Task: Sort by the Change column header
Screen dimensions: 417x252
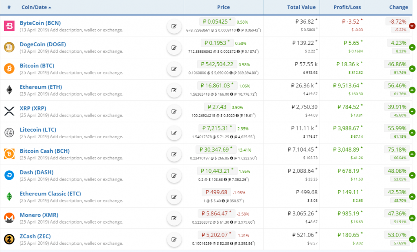Action: [x=398, y=7]
